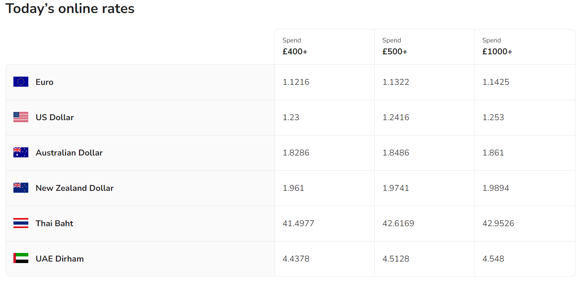The width and height of the screenshot is (584, 282).
Task: Click the Thai flag icon
Action: click(21, 223)
